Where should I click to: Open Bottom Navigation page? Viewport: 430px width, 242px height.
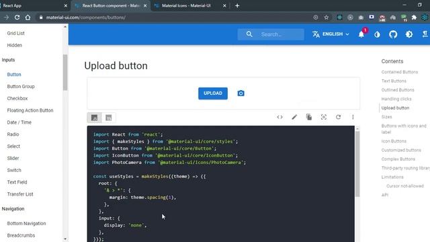tap(26, 223)
